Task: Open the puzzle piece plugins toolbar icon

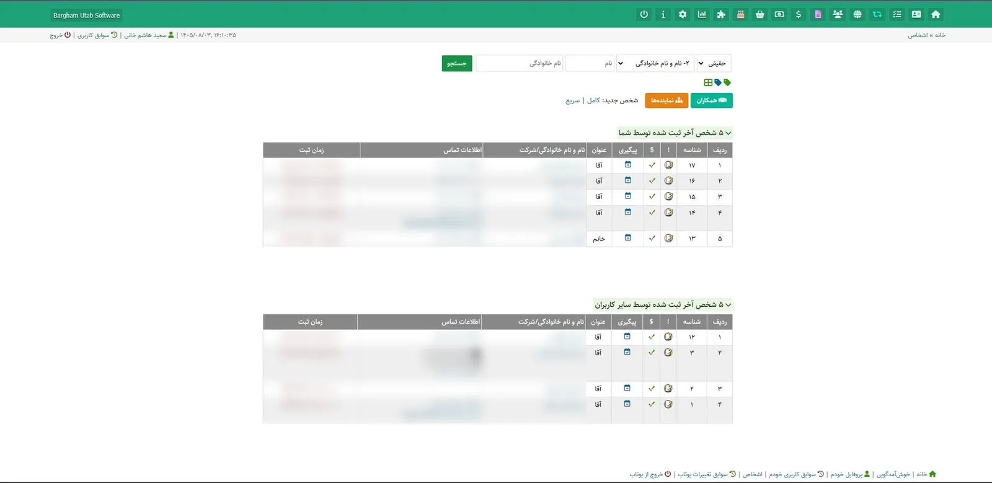Action: tap(721, 15)
